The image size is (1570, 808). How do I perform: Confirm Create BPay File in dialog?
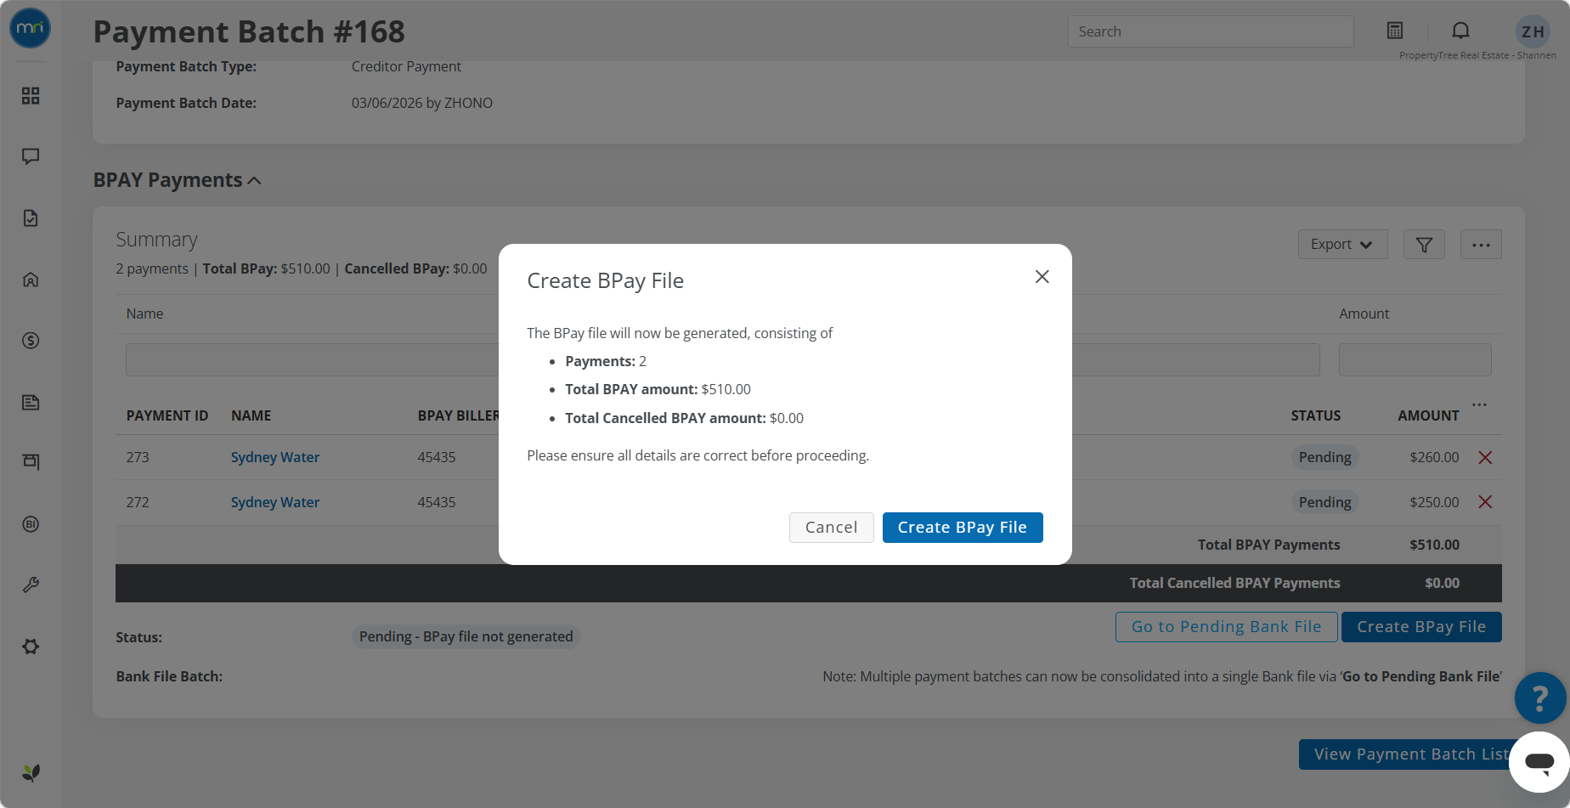click(x=963, y=528)
